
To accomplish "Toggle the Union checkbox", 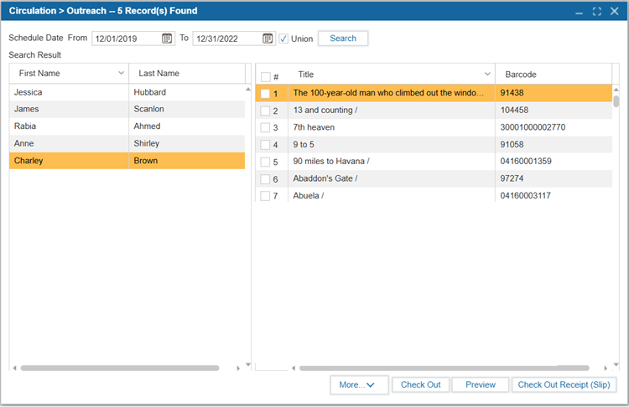I will click(x=283, y=39).
